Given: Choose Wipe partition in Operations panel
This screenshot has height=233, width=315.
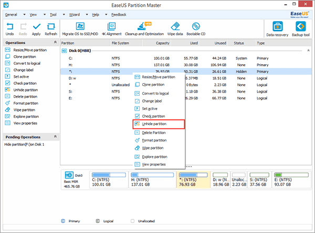Looking at the screenshot, I should 20,109.
